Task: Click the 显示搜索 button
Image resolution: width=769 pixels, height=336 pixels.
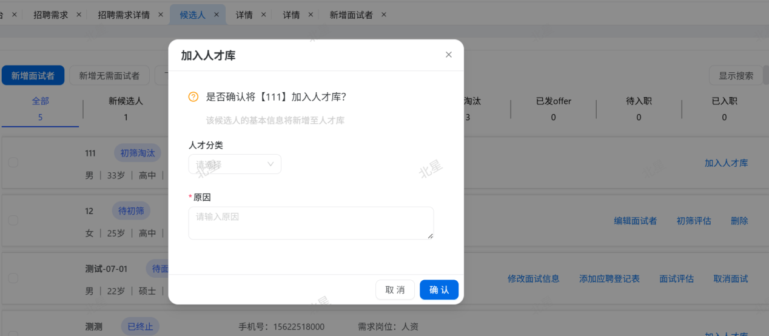Action: (x=736, y=75)
